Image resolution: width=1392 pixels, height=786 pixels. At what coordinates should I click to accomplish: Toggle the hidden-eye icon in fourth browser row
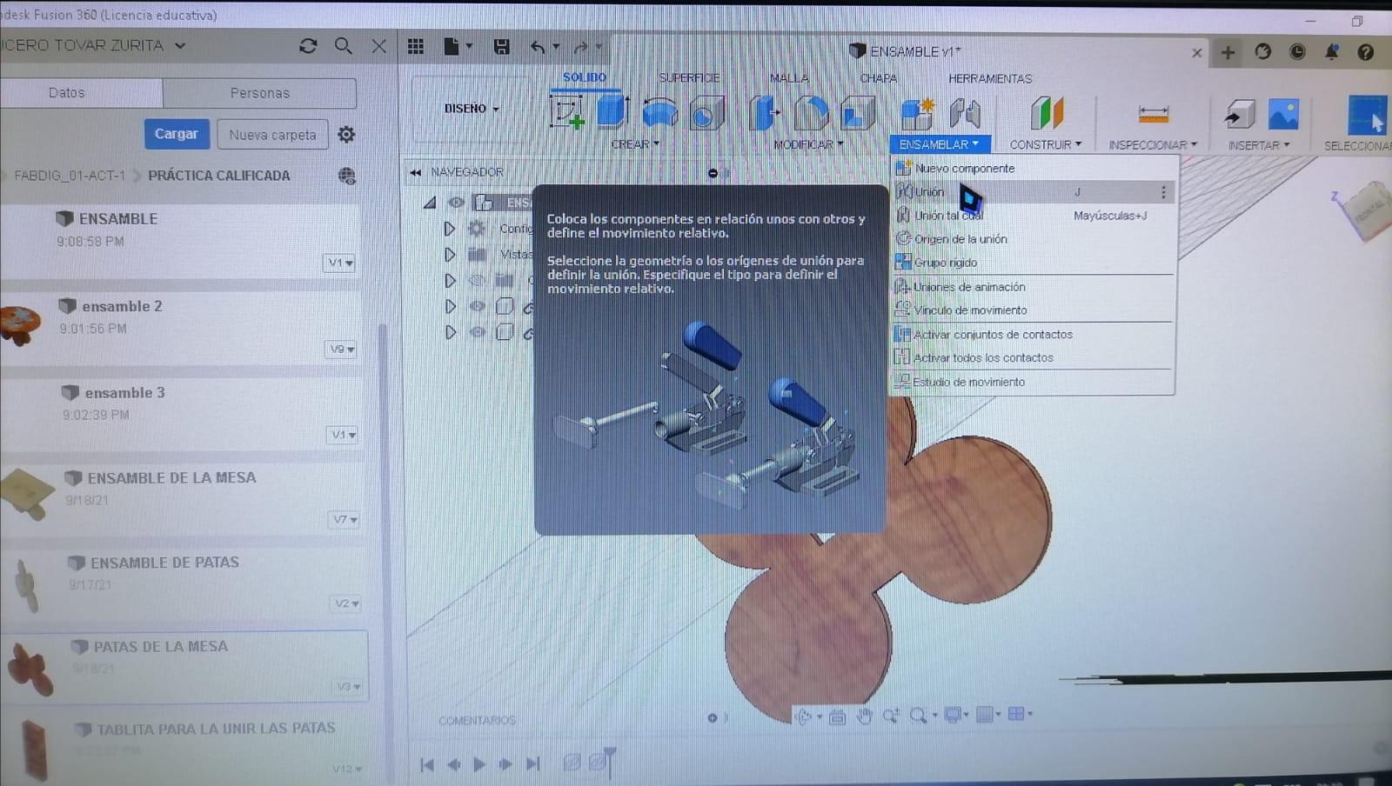click(x=477, y=280)
